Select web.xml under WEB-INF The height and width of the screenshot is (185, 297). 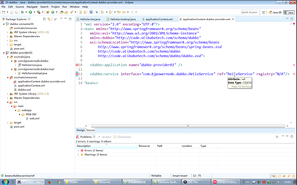click(x=34, y=118)
